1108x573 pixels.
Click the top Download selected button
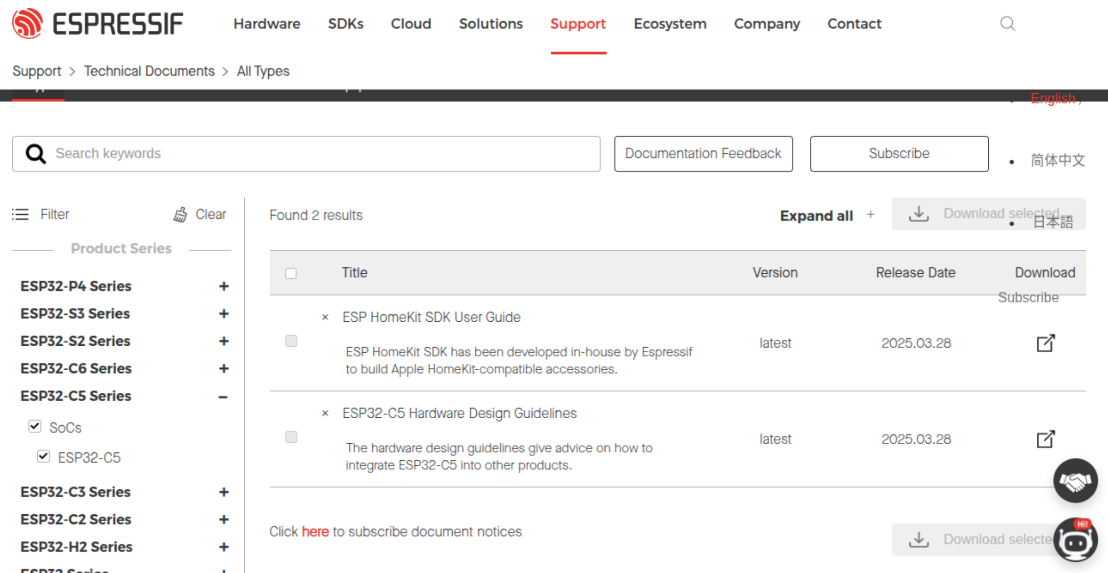coord(988,214)
